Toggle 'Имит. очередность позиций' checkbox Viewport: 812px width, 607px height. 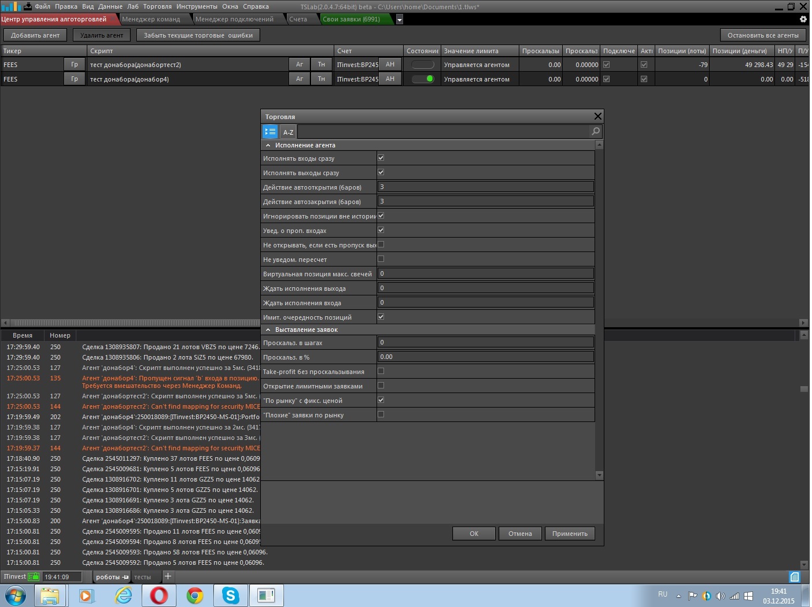point(381,317)
